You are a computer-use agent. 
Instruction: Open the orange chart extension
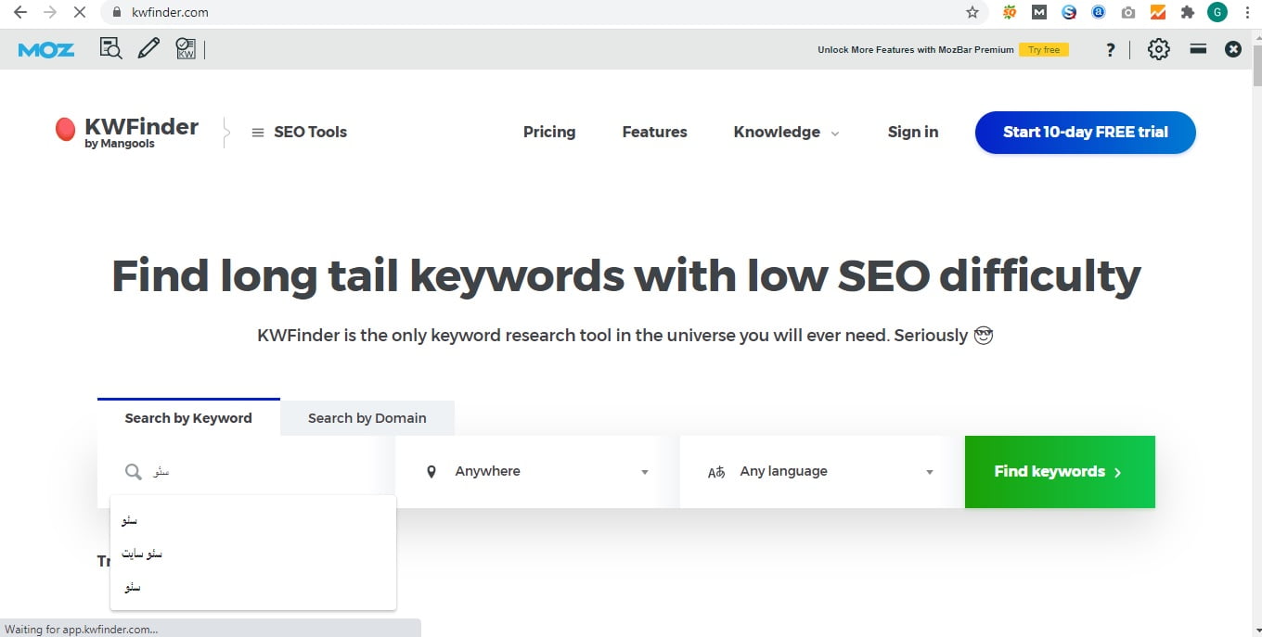(x=1158, y=13)
